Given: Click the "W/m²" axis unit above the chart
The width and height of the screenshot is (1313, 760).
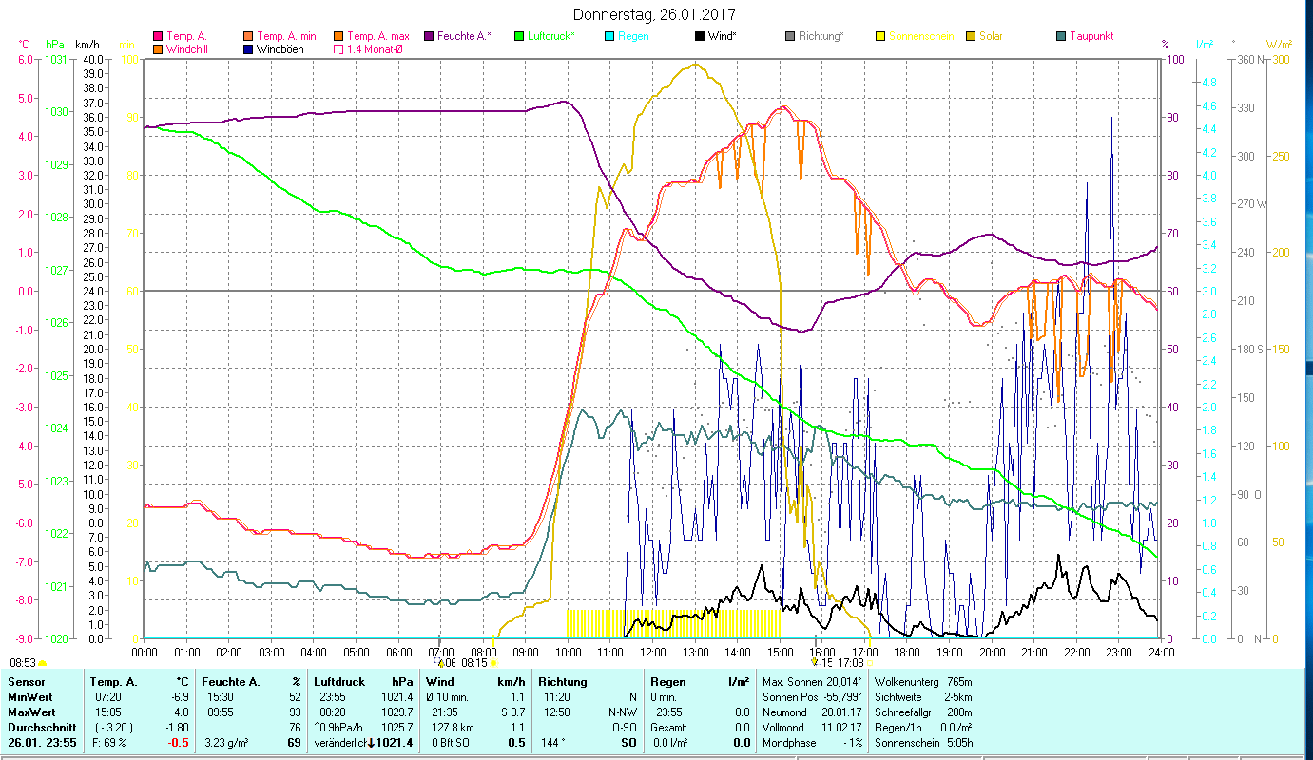Looking at the screenshot, I should [x=1278, y=45].
